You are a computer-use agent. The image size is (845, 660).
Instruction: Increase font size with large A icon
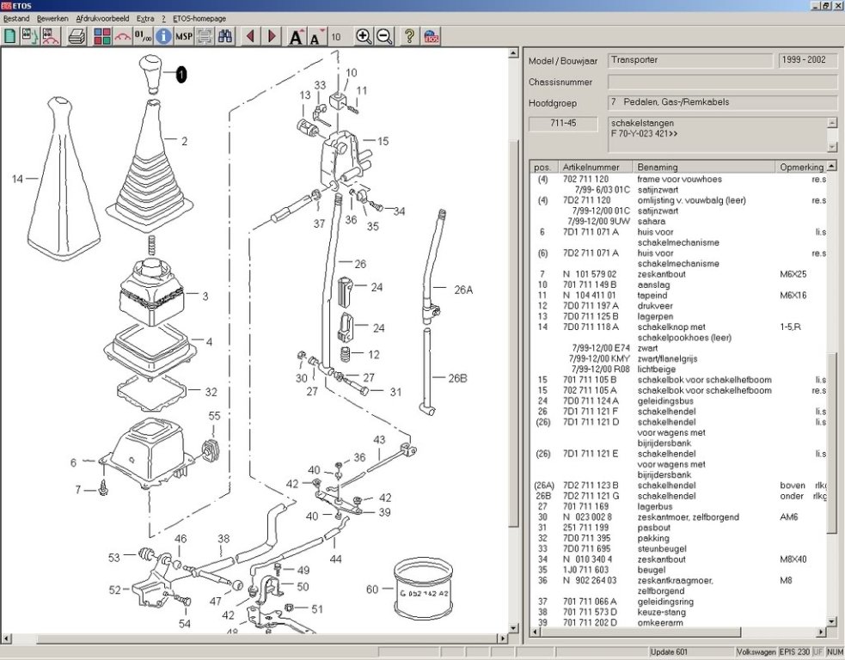296,36
